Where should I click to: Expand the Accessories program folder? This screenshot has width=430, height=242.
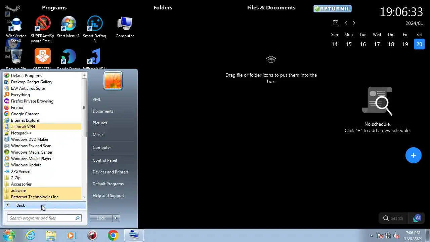[x=43, y=184]
